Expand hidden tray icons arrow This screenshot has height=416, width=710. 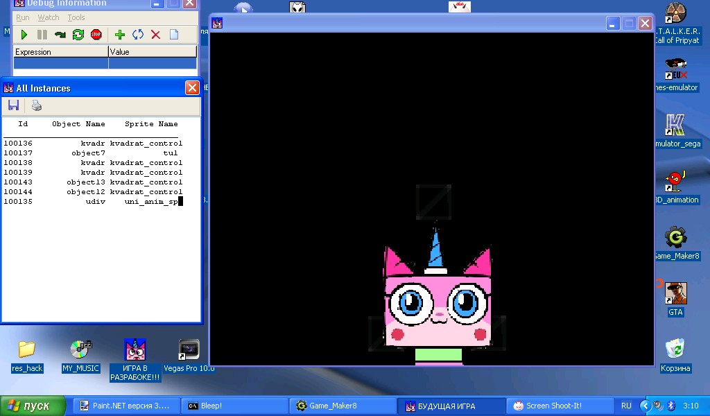(x=646, y=406)
